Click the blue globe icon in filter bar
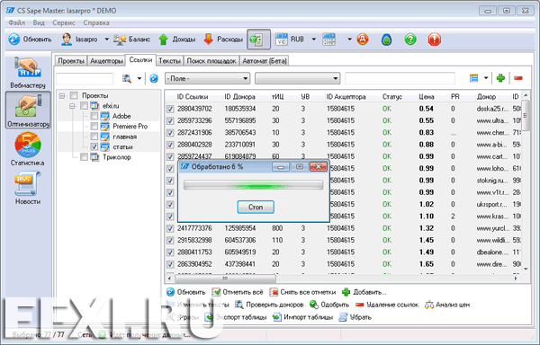The width and height of the screenshot is (540, 345). [154, 78]
